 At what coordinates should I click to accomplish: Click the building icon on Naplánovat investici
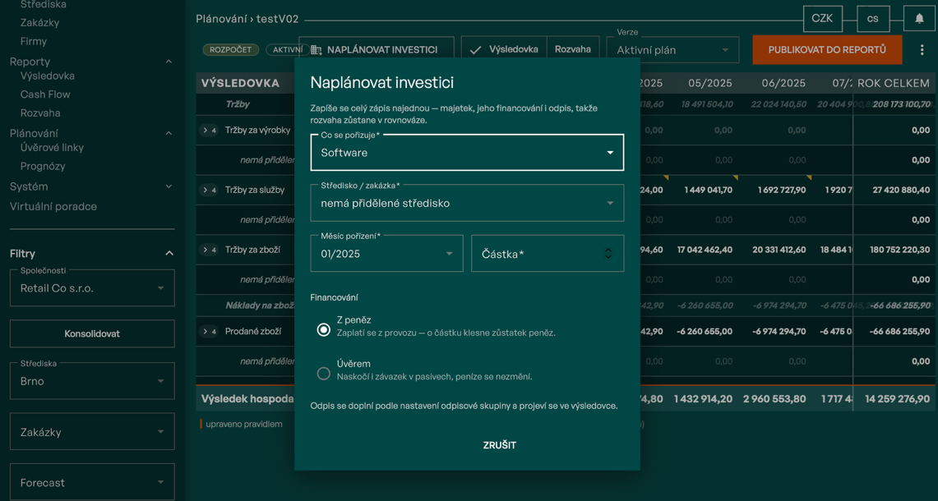point(317,50)
